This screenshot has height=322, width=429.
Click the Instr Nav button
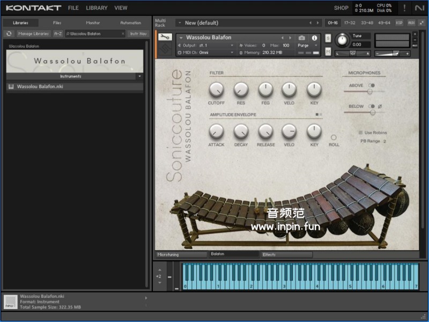pos(138,33)
